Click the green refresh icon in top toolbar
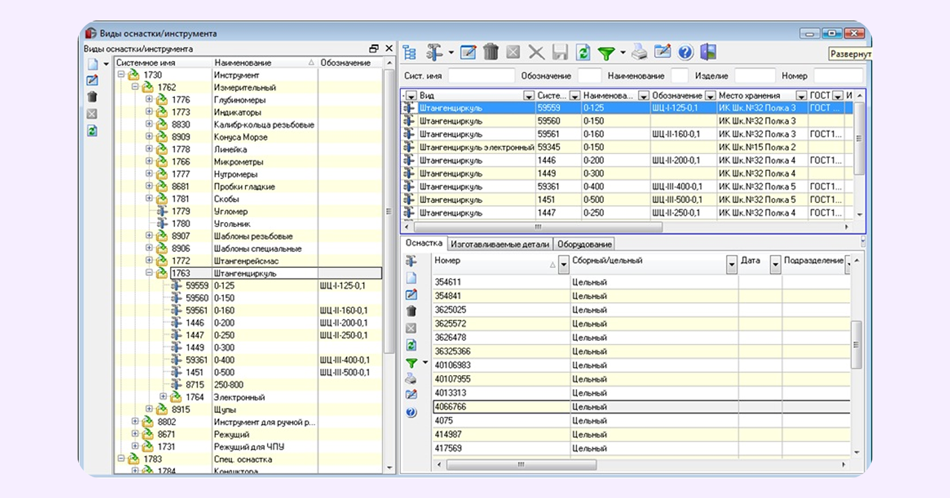Viewport: 950px width, 498px height. 583,53
